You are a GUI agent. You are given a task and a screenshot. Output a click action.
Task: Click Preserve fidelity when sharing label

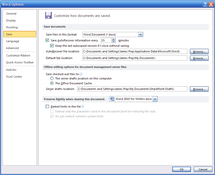click(74, 99)
